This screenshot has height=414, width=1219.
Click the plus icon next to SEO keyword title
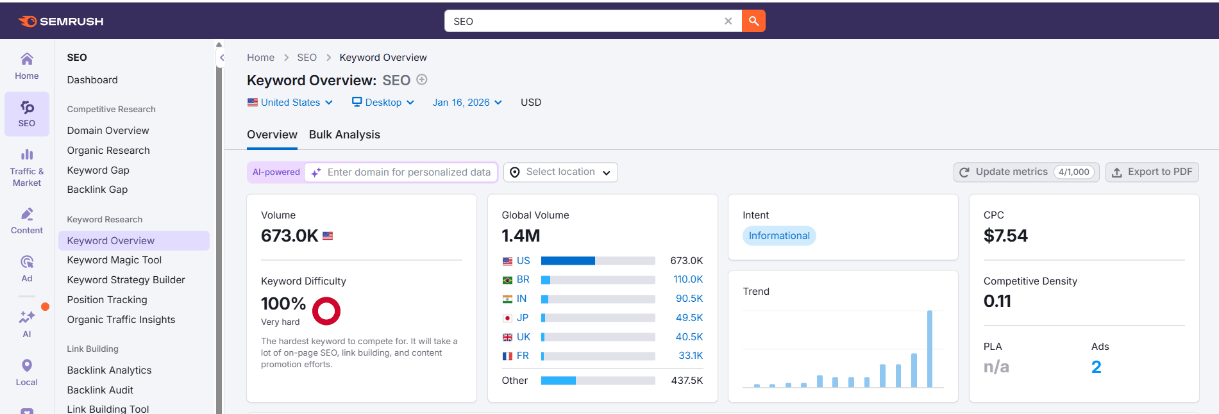(x=422, y=79)
